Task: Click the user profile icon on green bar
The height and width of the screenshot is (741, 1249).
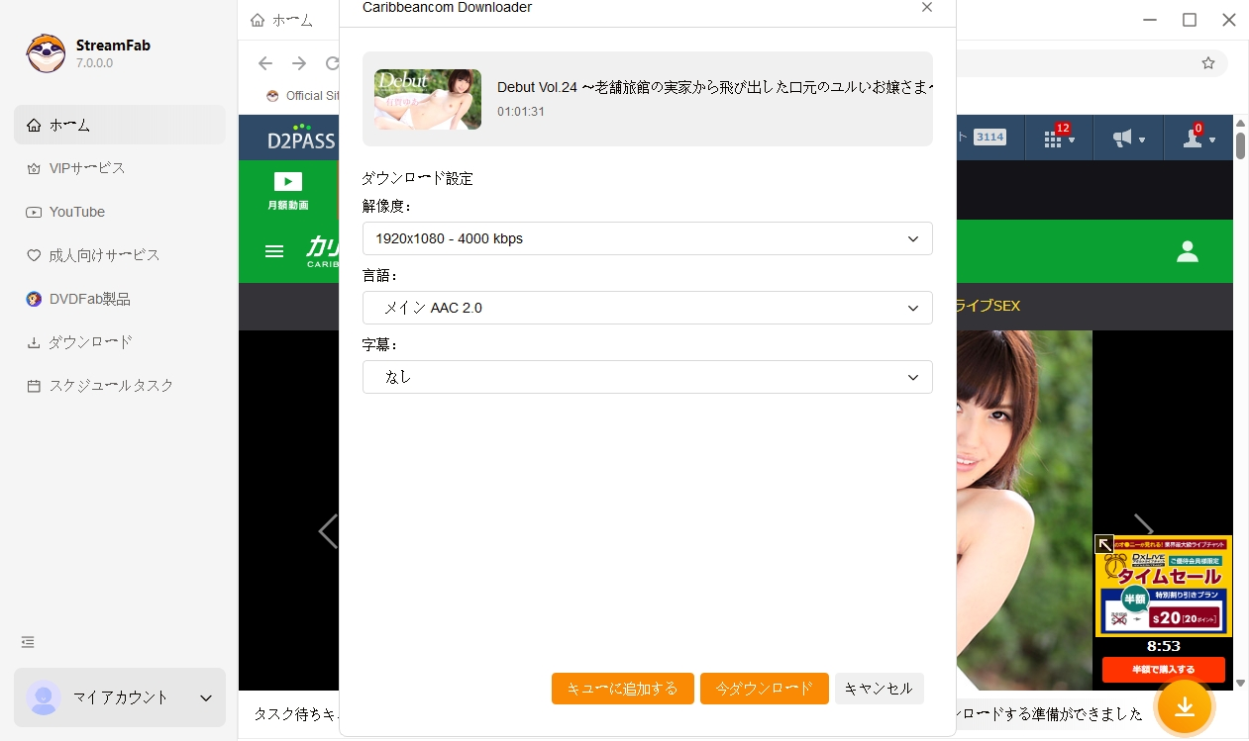Action: coord(1187,251)
